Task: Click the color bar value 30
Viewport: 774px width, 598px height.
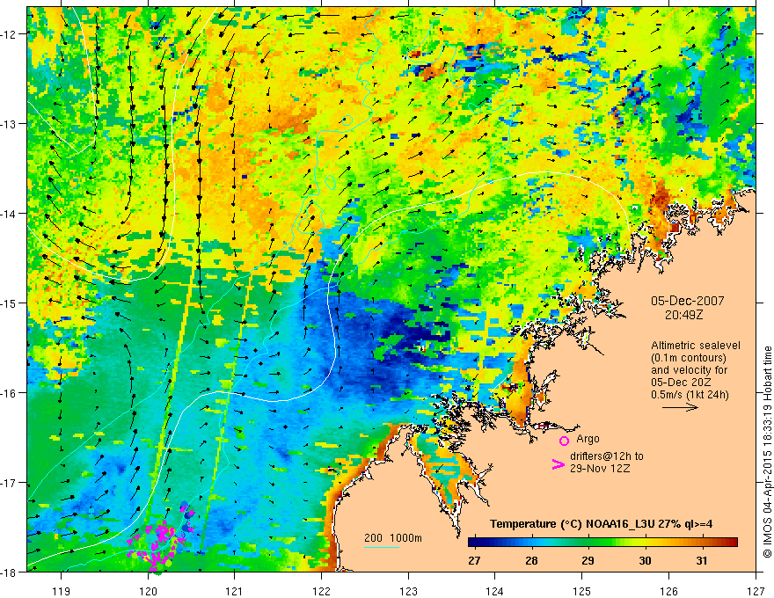Action: point(645,561)
